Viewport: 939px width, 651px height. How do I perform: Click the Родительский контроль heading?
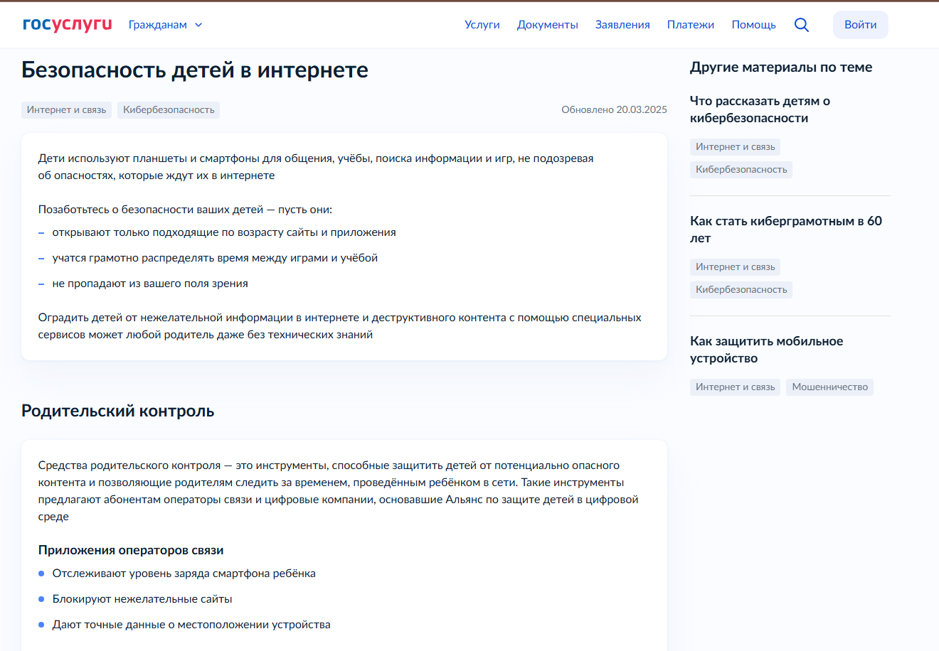(x=117, y=411)
